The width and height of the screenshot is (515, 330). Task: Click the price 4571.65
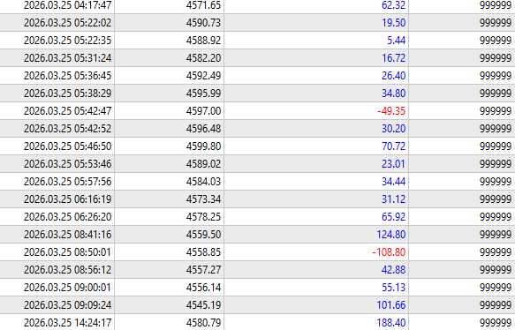point(204,5)
